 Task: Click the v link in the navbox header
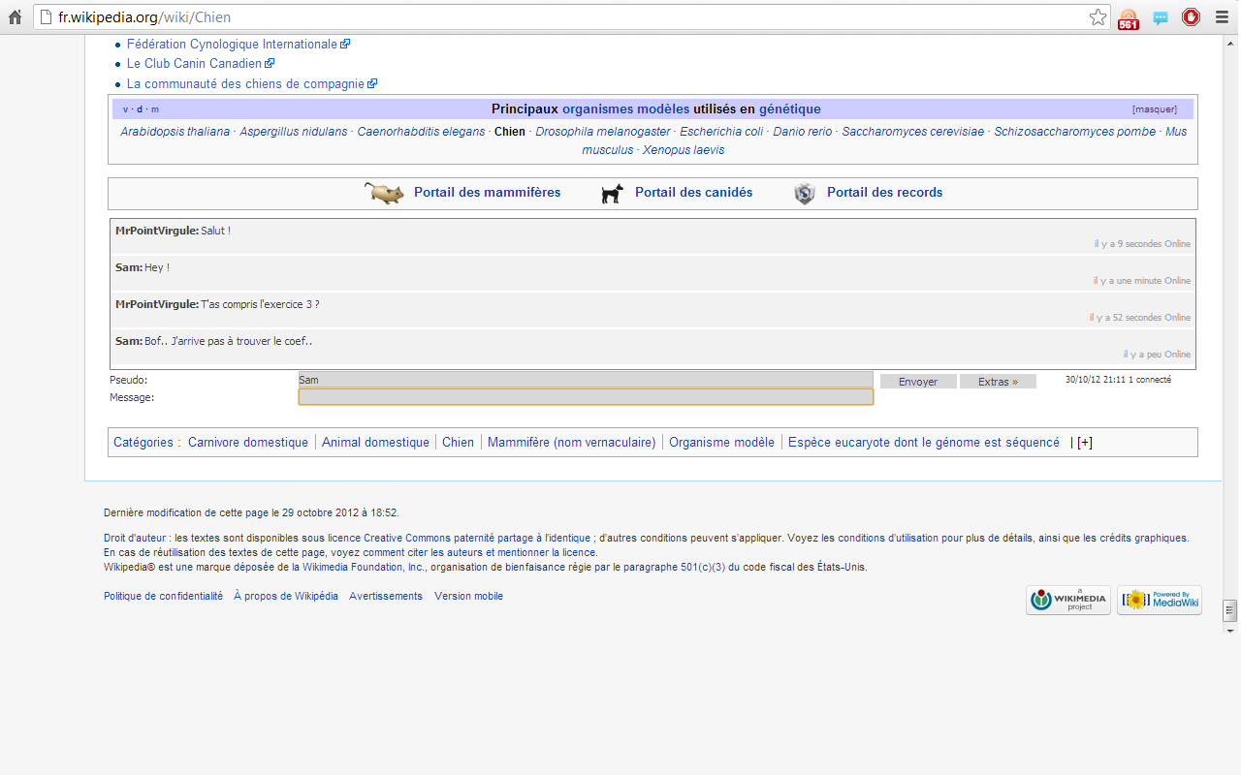click(126, 109)
